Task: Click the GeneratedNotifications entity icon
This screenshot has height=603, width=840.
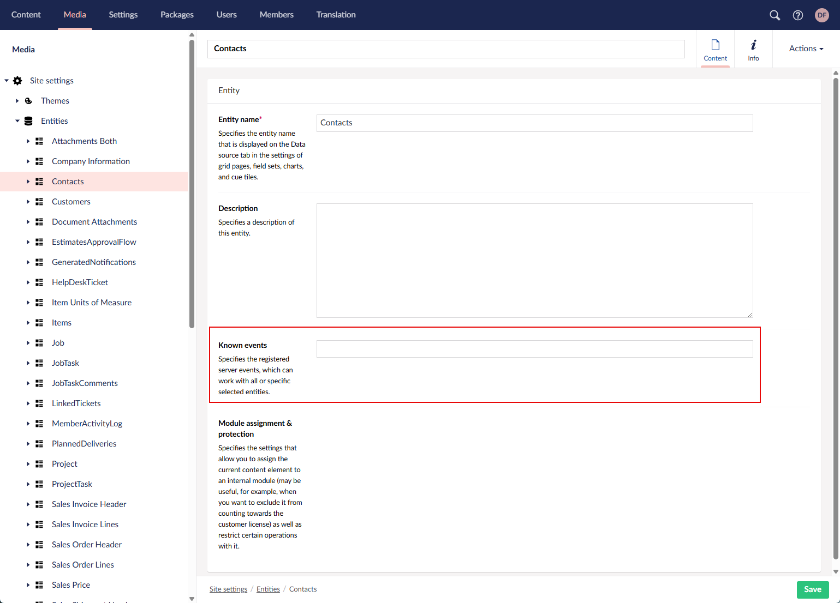Action: pyautogui.click(x=39, y=262)
